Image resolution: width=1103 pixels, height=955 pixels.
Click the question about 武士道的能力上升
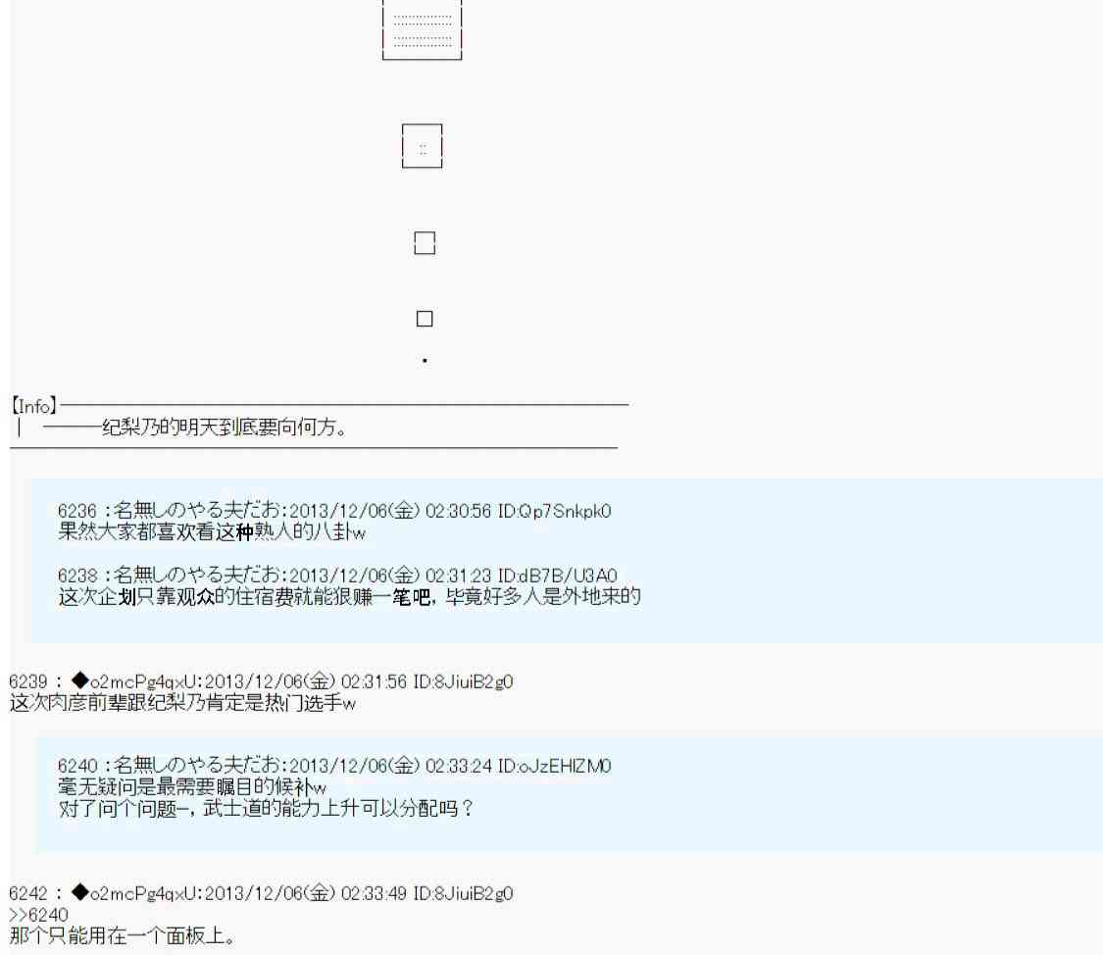coord(265,808)
